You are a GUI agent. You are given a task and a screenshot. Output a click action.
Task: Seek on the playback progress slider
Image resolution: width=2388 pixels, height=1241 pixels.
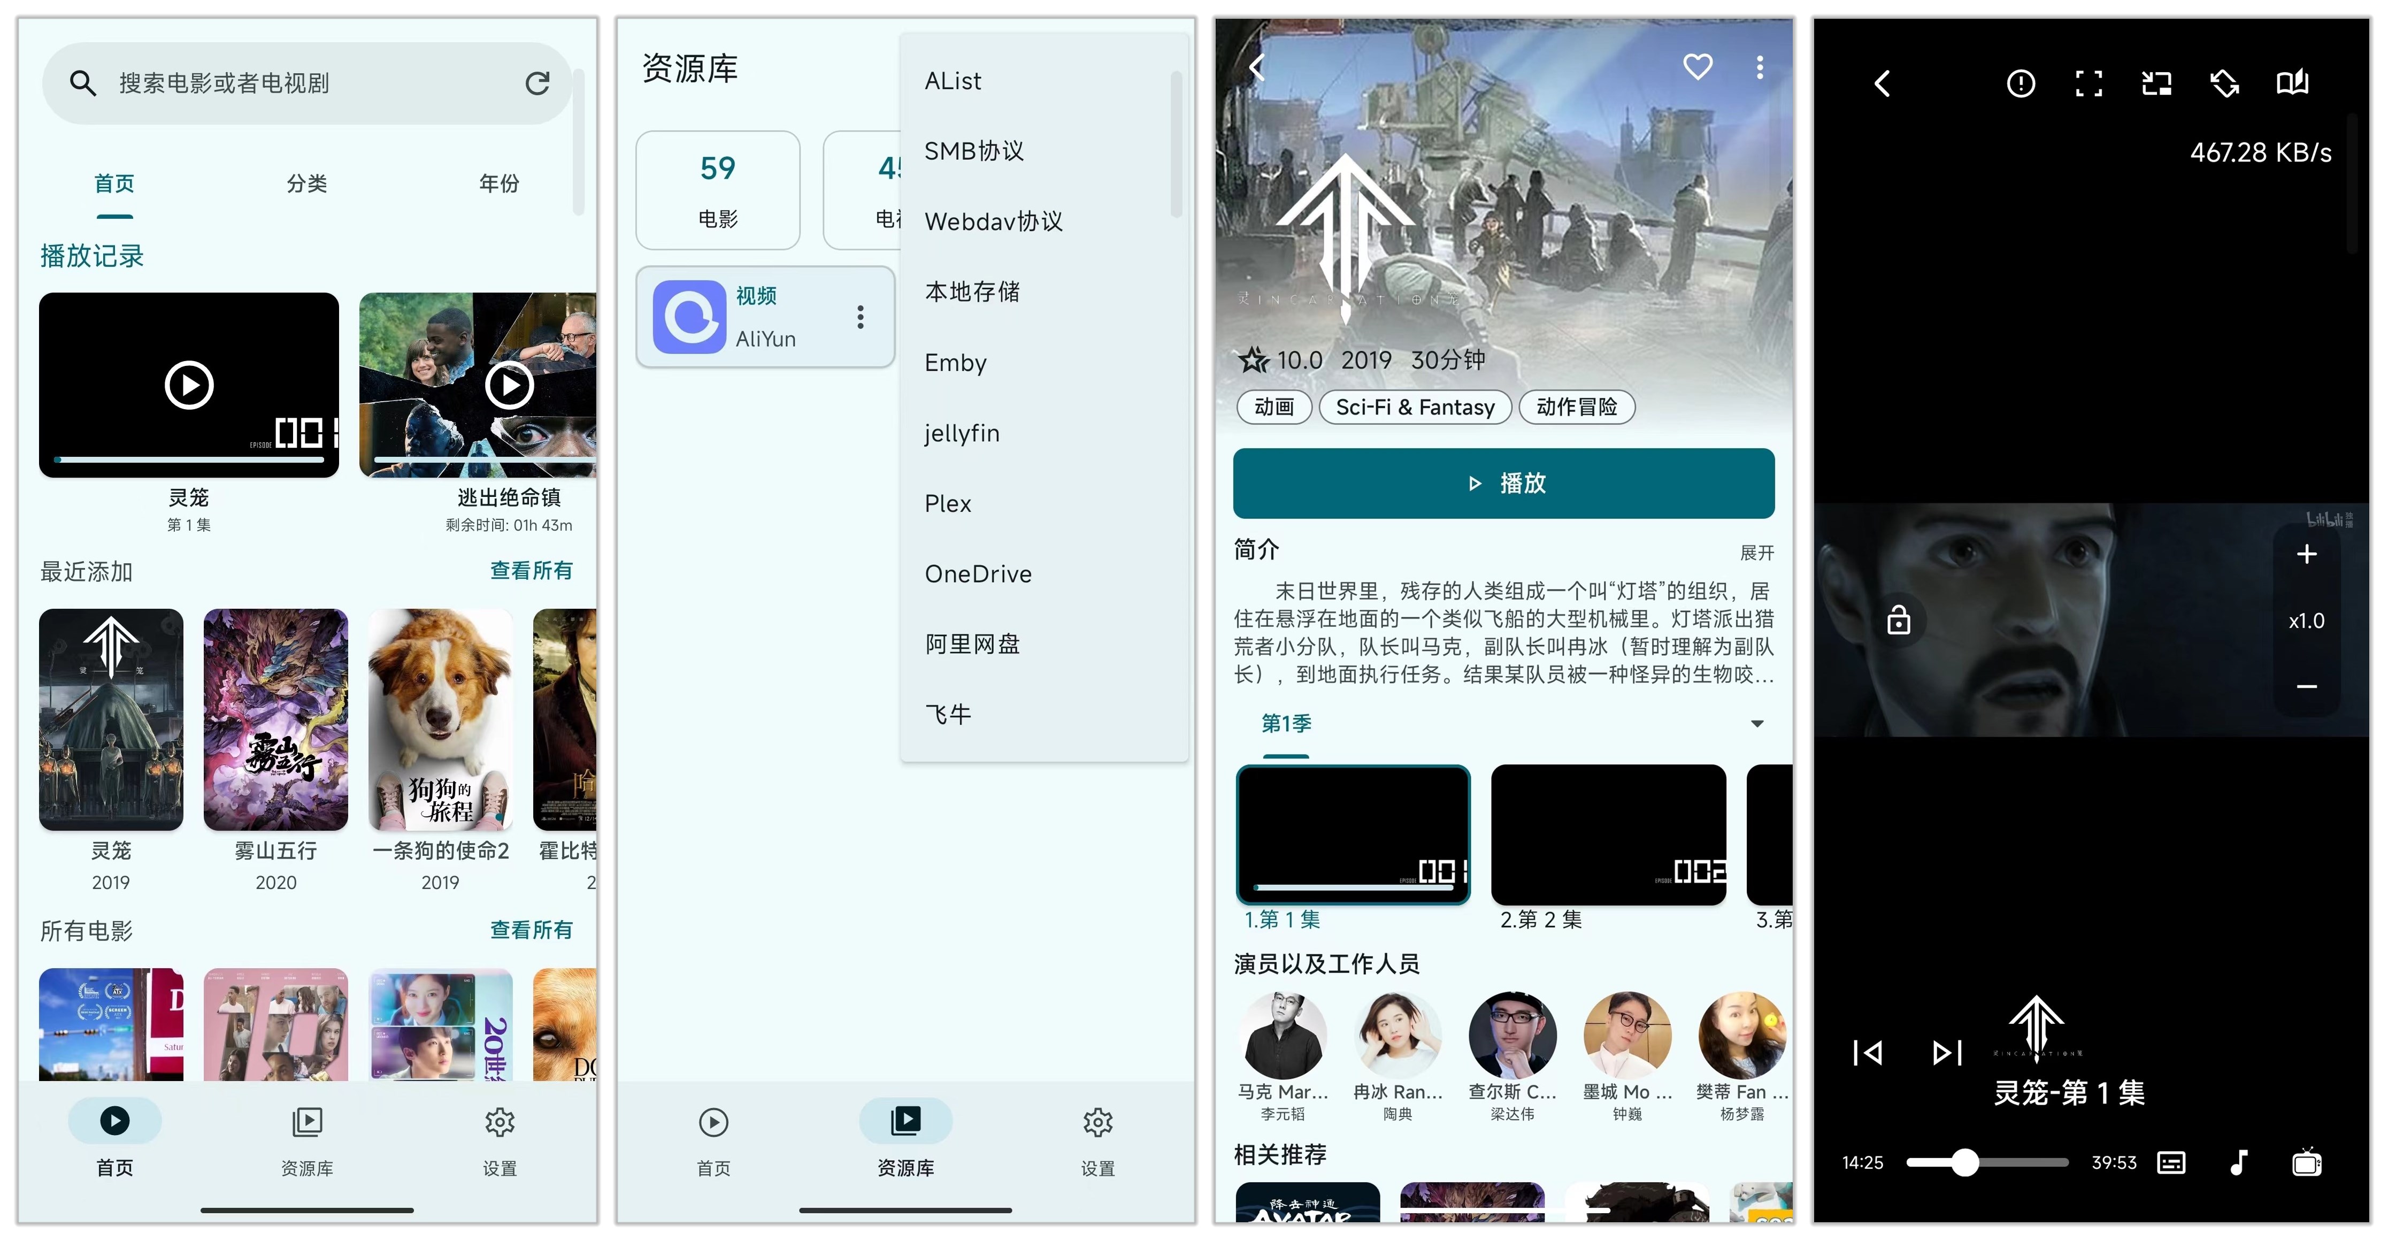[x=1987, y=1162]
